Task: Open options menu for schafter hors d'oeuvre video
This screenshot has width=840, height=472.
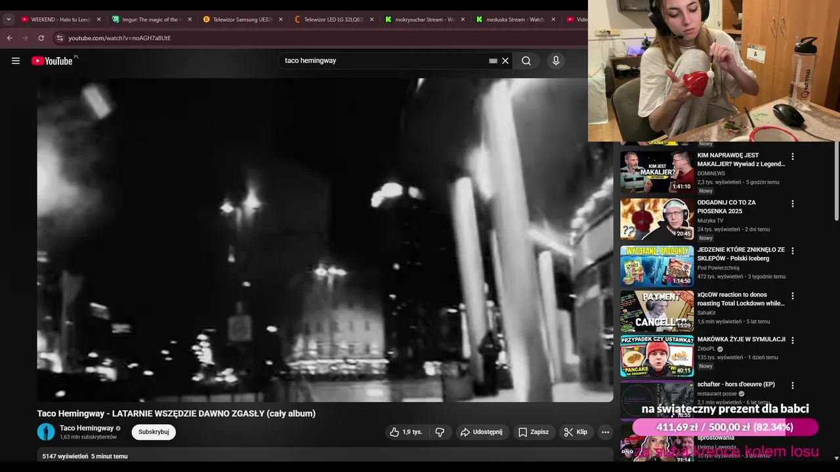Action: (792, 385)
